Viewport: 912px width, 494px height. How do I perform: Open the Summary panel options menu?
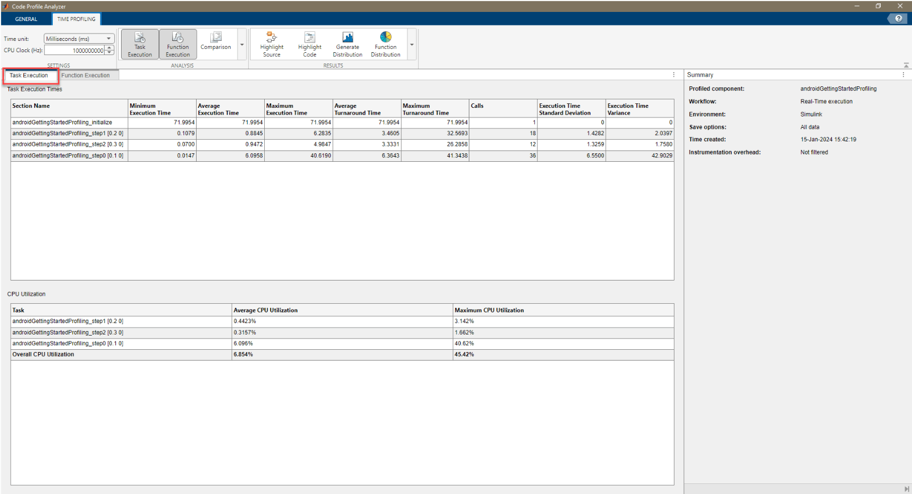[x=903, y=75]
